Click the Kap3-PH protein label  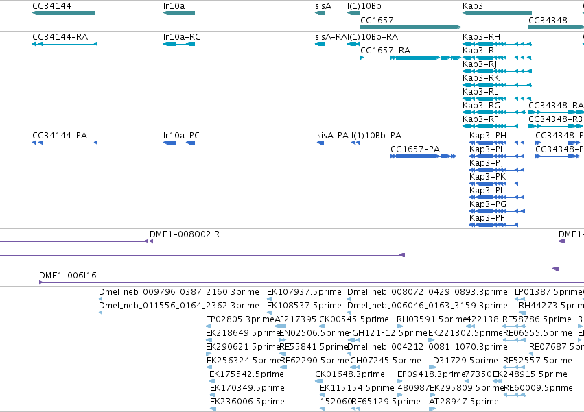tap(488, 136)
